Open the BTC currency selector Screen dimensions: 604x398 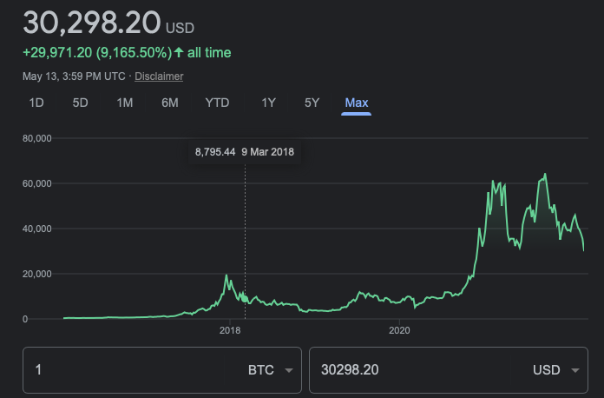click(x=270, y=370)
